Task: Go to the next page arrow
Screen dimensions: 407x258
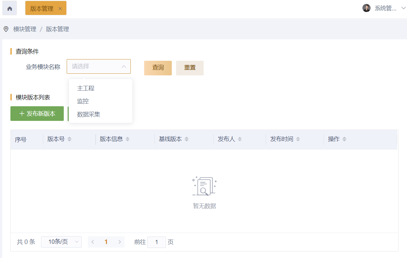Action: (119, 242)
